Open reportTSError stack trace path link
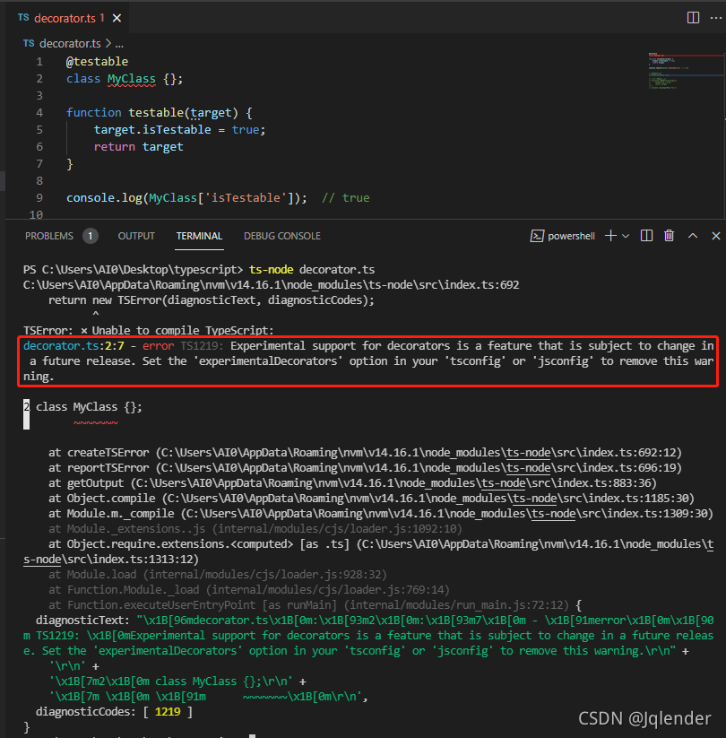 (x=419, y=468)
